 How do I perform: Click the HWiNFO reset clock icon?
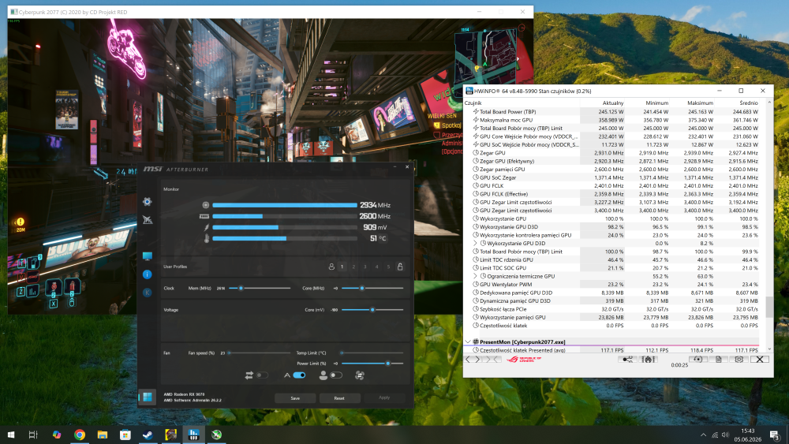coord(697,359)
